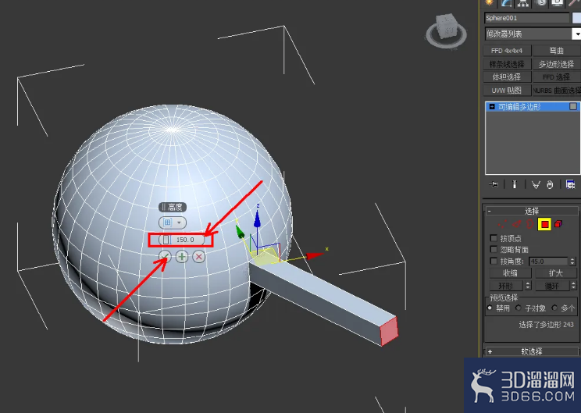The height and width of the screenshot is (413, 581).
Task: Click the 循环 loop selection button
Action: (552, 286)
